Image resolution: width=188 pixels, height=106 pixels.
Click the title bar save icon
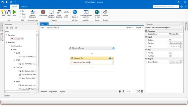pyautogui.click(x=3, y=2)
